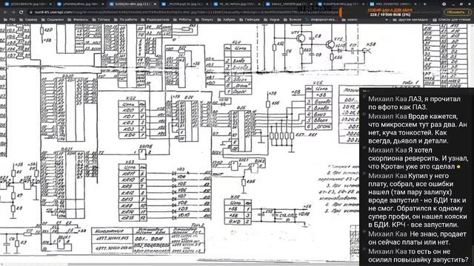
Task: Open the Другие закладки folder
Action: [x=410, y=20]
